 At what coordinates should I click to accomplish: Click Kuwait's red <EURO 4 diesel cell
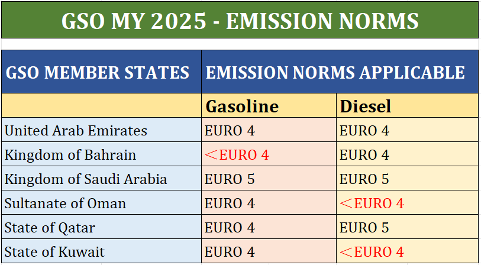[x=408, y=251]
